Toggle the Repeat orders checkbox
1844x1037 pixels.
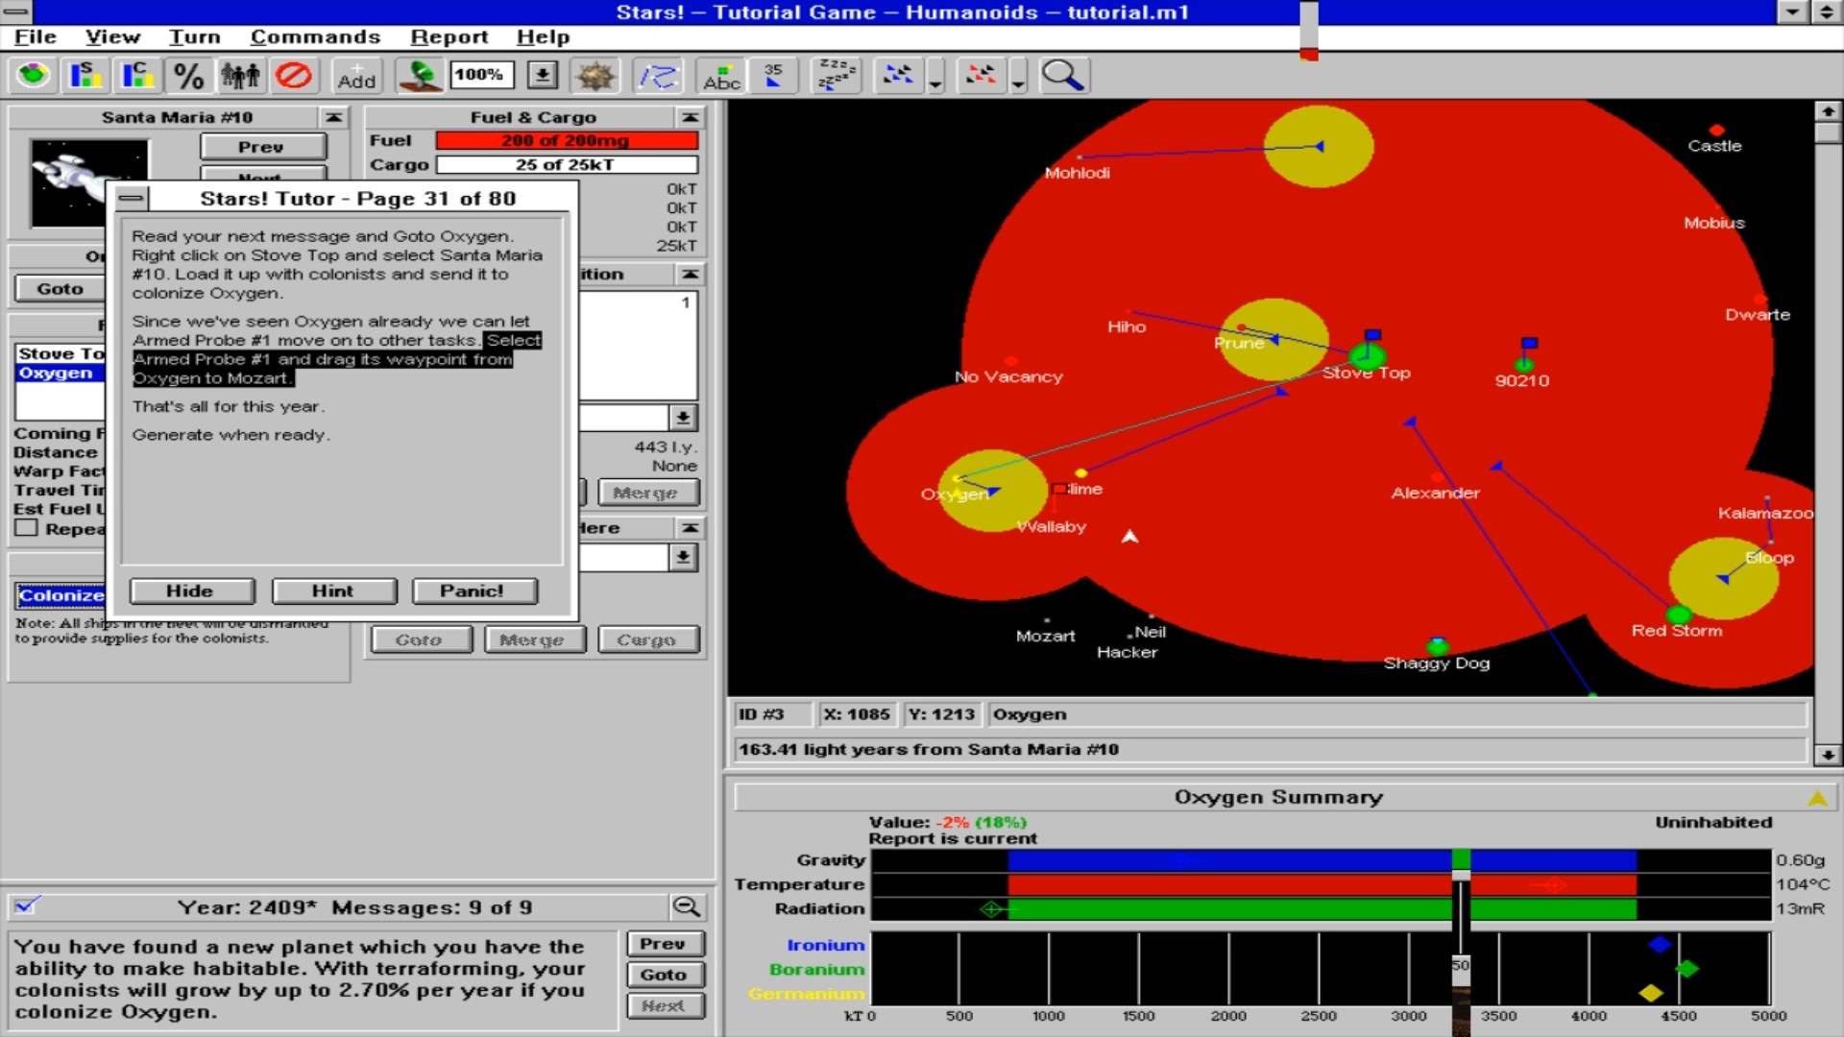26,528
